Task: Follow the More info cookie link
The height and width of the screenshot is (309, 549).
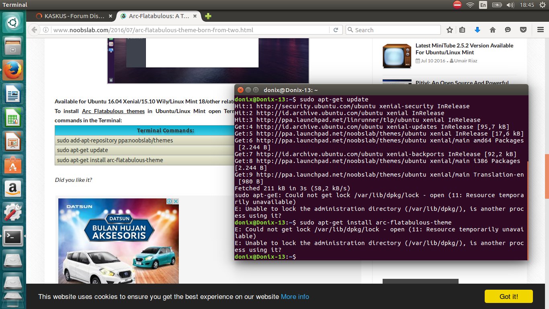Action: (x=295, y=297)
